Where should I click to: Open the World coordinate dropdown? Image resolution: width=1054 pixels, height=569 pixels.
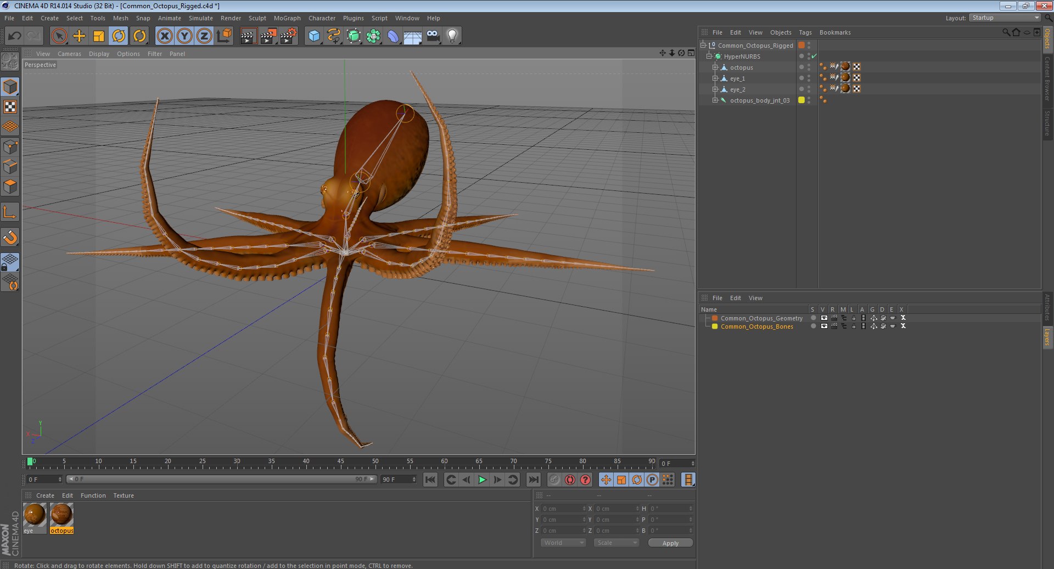pyautogui.click(x=563, y=543)
